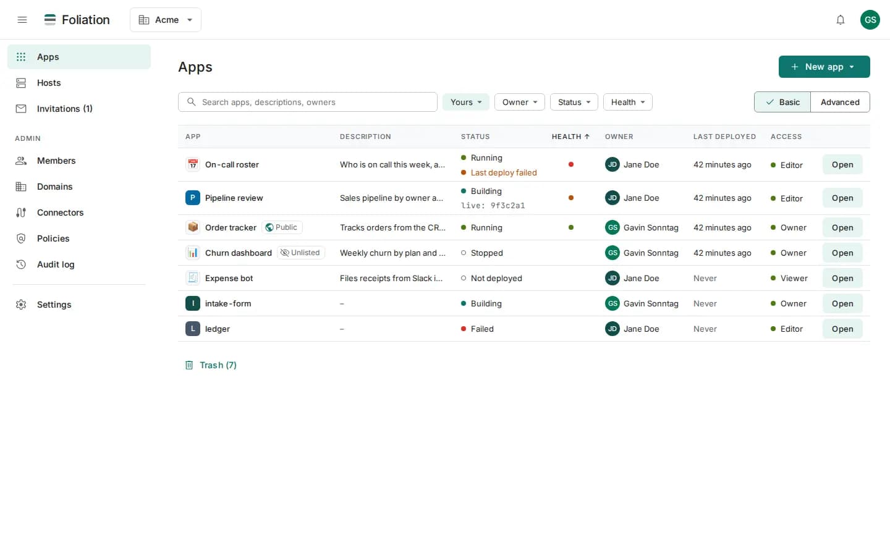Click the Foliation logo icon
This screenshot has width=890, height=556.
tap(50, 20)
